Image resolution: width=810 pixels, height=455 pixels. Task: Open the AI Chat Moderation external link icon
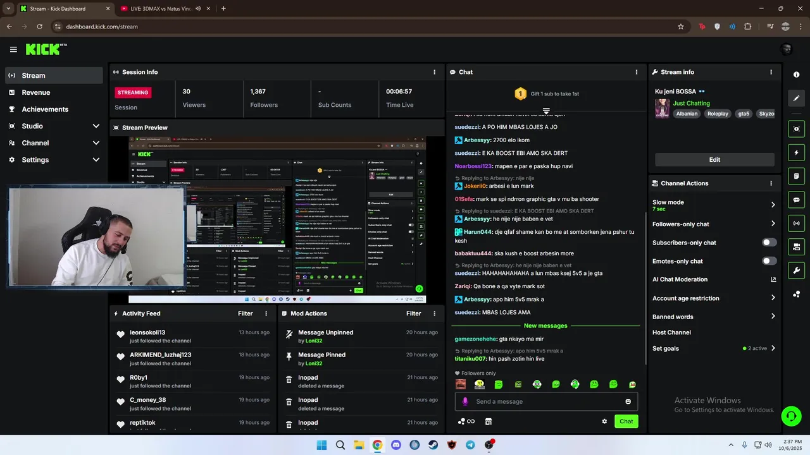point(773,279)
